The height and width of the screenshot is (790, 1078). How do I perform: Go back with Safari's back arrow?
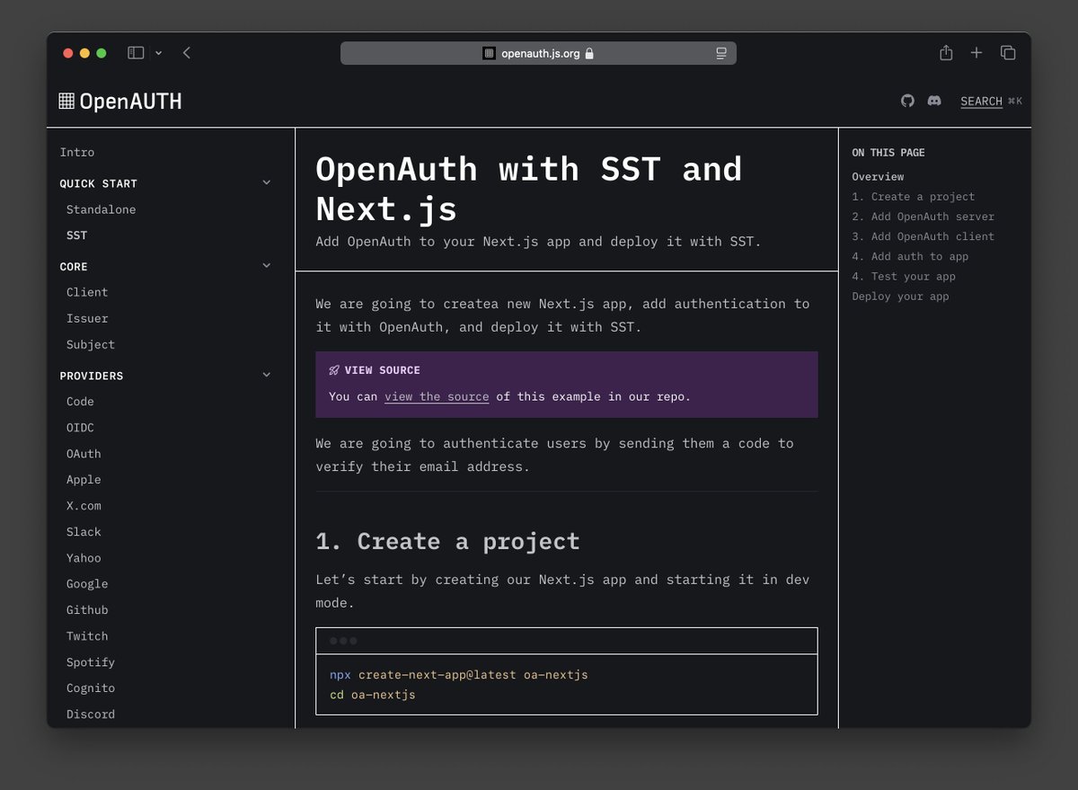187,53
